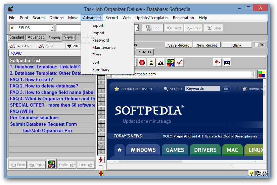Click the Blank button
The image size is (277, 185).
(x=237, y=45)
